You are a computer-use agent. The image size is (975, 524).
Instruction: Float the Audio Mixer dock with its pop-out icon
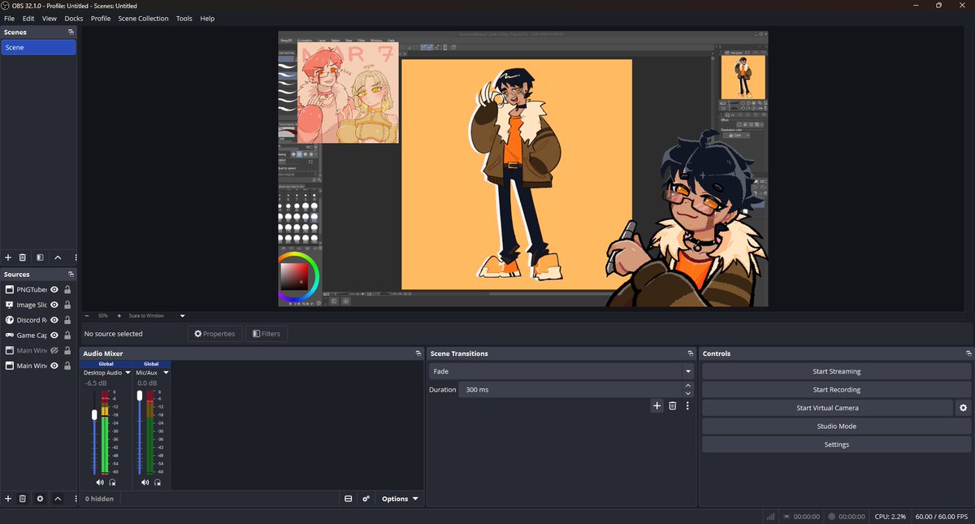(x=418, y=354)
